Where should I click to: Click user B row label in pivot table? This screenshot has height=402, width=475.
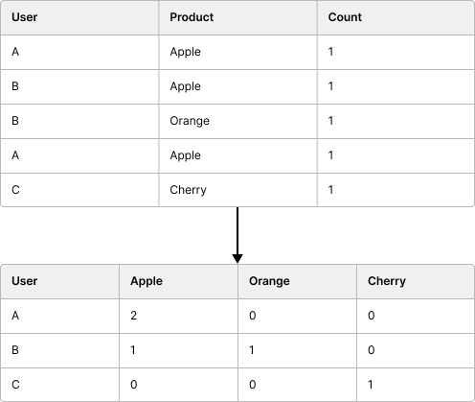pyautogui.click(x=60, y=350)
